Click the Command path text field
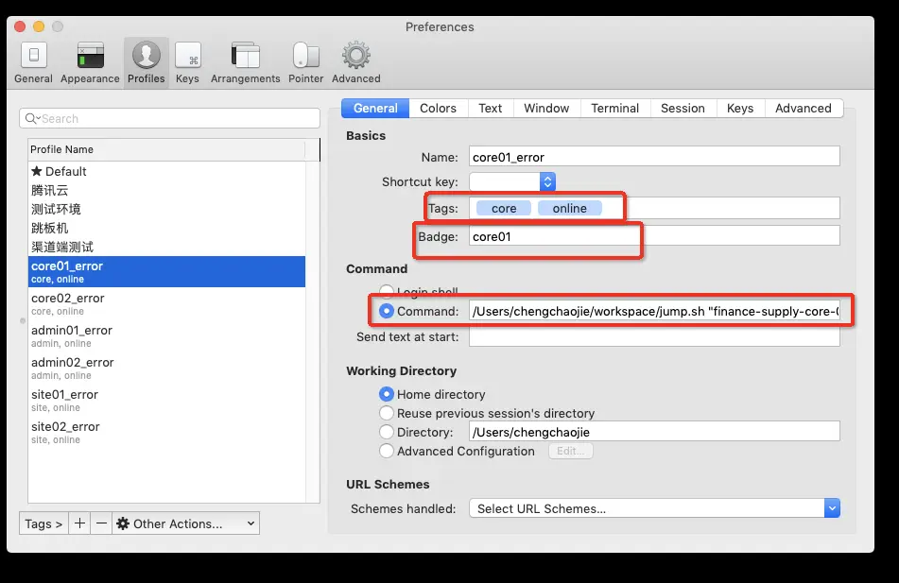Viewport: 899px width, 583px height. click(654, 311)
